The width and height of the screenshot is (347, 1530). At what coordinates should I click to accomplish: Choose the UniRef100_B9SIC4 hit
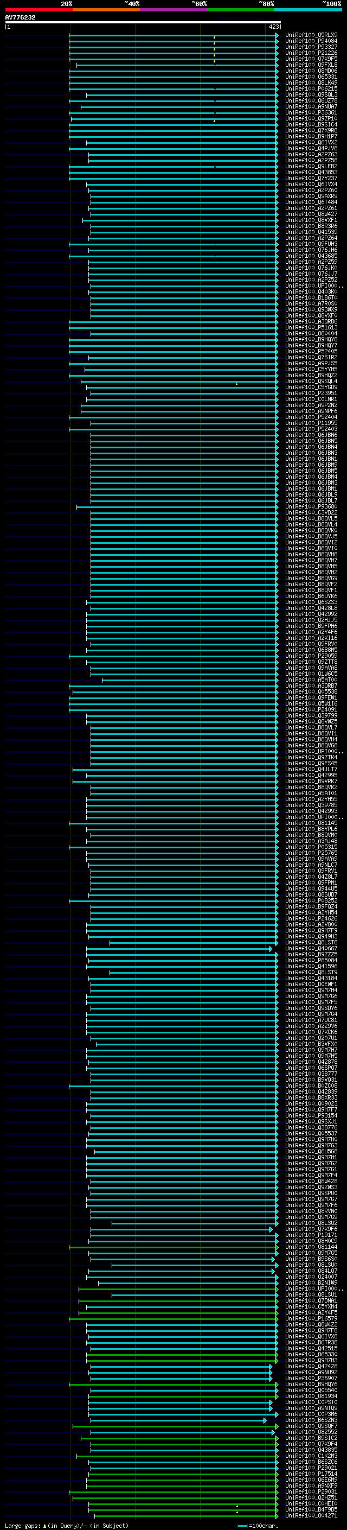point(311,125)
